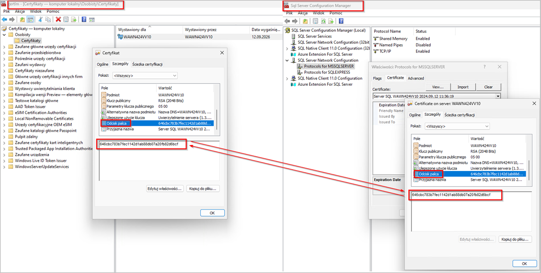Select Protocols for SQLEXPRESS in tree
The image size is (541, 273).
[x=327, y=72]
